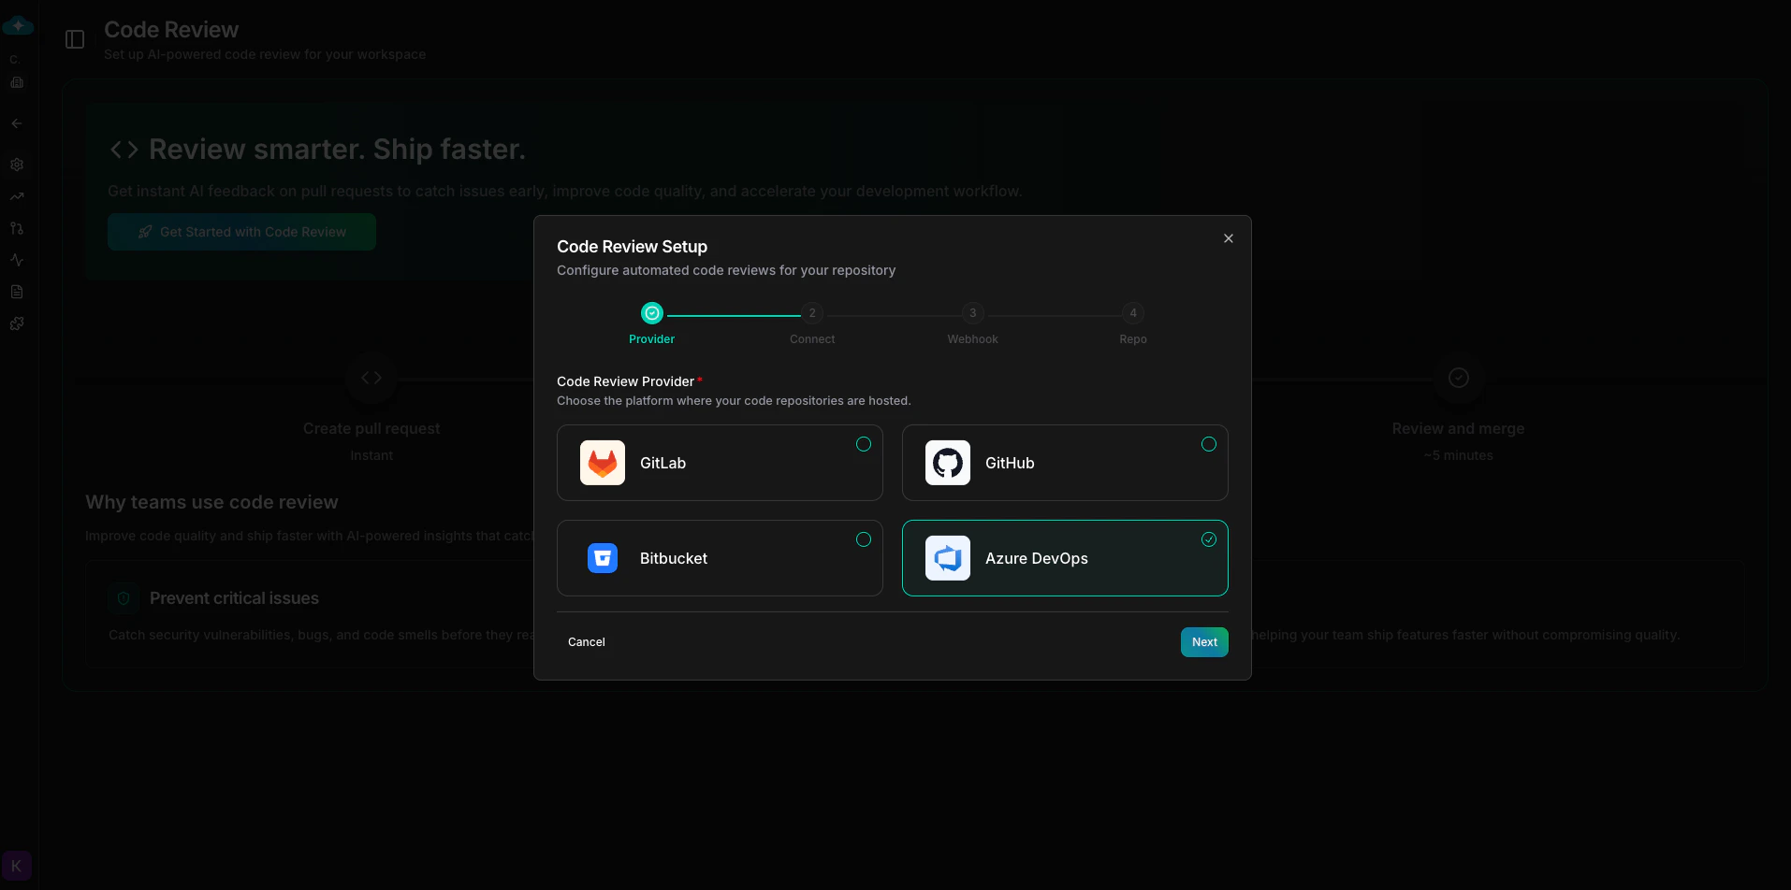Choose the Bitbucket radio button
1791x890 pixels.
[x=864, y=539]
